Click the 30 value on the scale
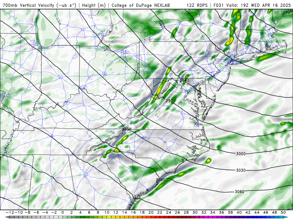Image resolution: width=293 pixels, height=219 pixels. click(x=195, y=212)
